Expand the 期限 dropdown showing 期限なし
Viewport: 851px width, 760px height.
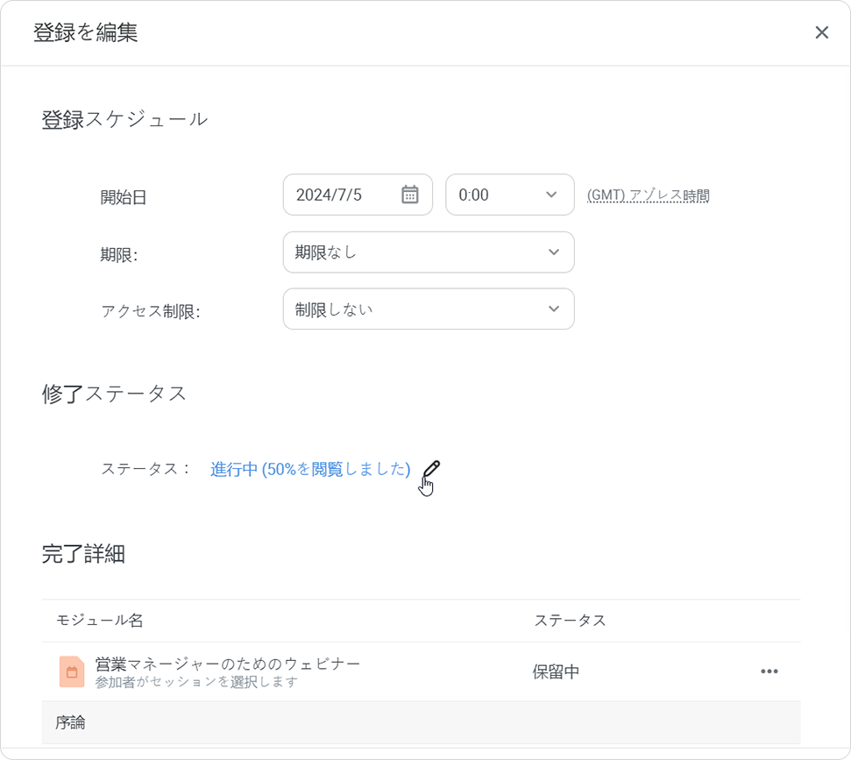[x=428, y=252]
